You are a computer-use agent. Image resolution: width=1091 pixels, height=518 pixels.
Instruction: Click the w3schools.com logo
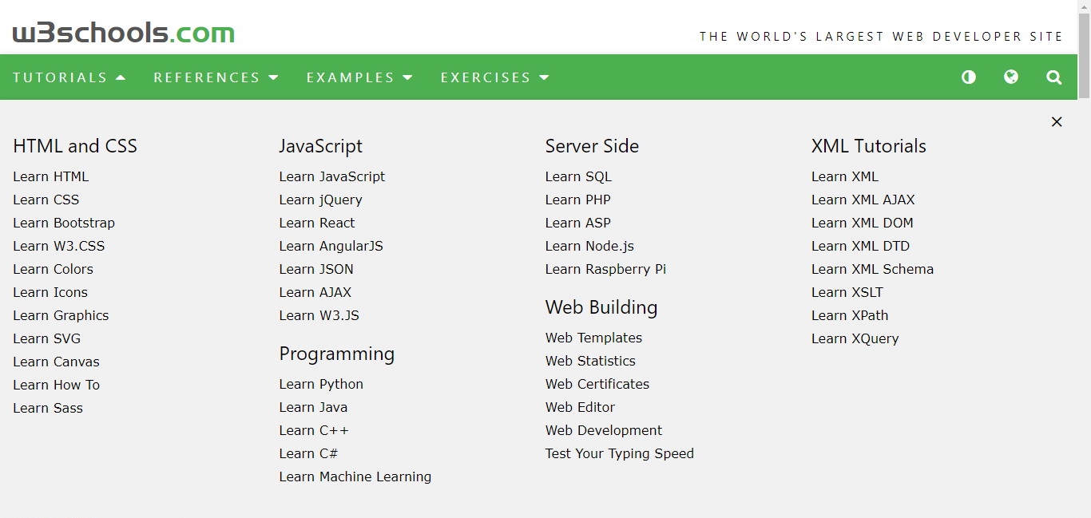[x=124, y=34]
